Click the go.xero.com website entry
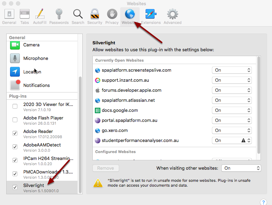This screenshot has height=205, width=272. (x=115, y=130)
